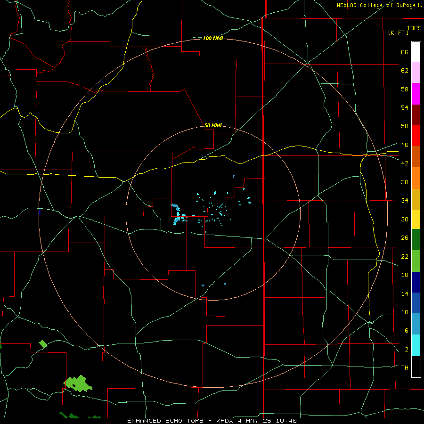The width and height of the screenshot is (424, 424).
Task: Click the TH label on the scale
Action: (x=405, y=368)
